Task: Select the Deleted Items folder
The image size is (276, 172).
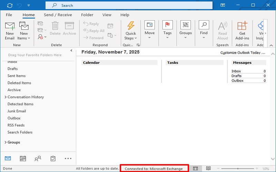Action: pyautogui.click(x=19, y=83)
